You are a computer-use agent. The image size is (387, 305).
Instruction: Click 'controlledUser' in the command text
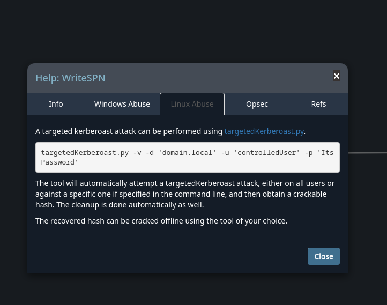[x=268, y=153]
